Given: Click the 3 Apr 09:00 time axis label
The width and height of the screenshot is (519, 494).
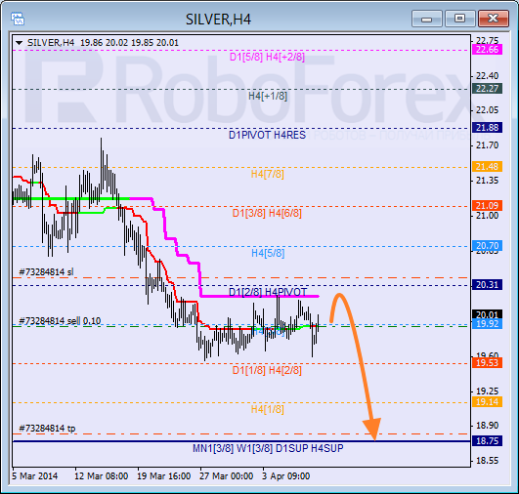Looking at the screenshot, I should pyautogui.click(x=286, y=476).
